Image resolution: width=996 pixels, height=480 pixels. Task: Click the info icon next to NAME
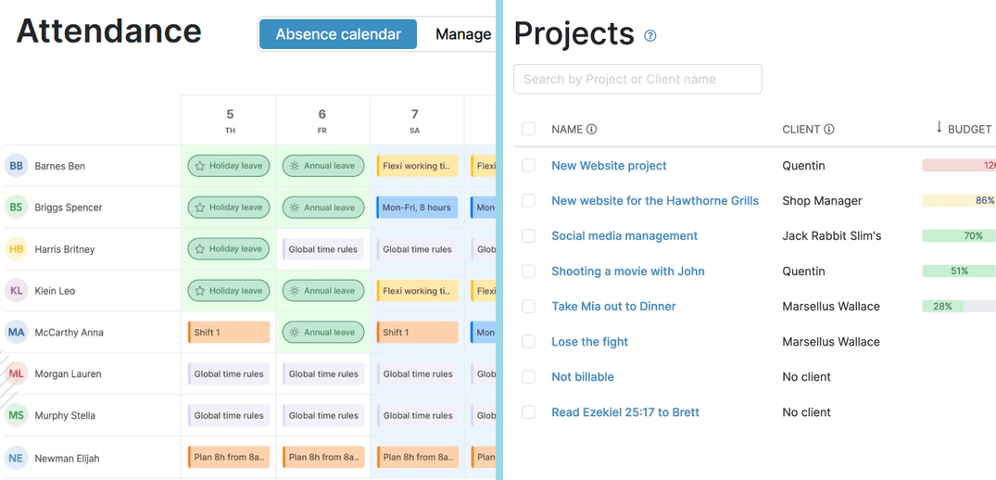coord(592,130)
